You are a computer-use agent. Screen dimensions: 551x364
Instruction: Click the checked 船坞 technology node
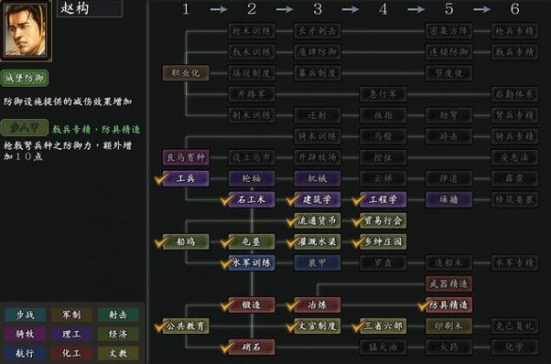click(186, 241)
